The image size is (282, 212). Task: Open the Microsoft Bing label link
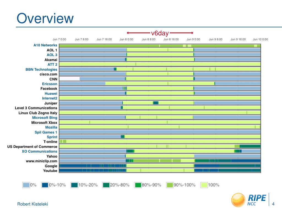(x=45, y=118)
